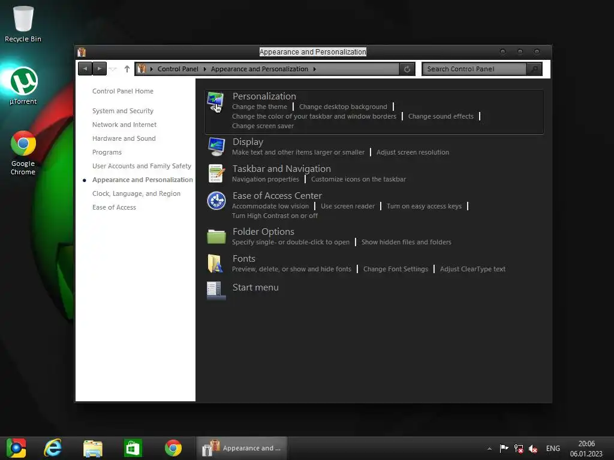Image resolution: width=614 pixels, height=460 pixels.
Task: Open System and Security category
Action: 122,111
